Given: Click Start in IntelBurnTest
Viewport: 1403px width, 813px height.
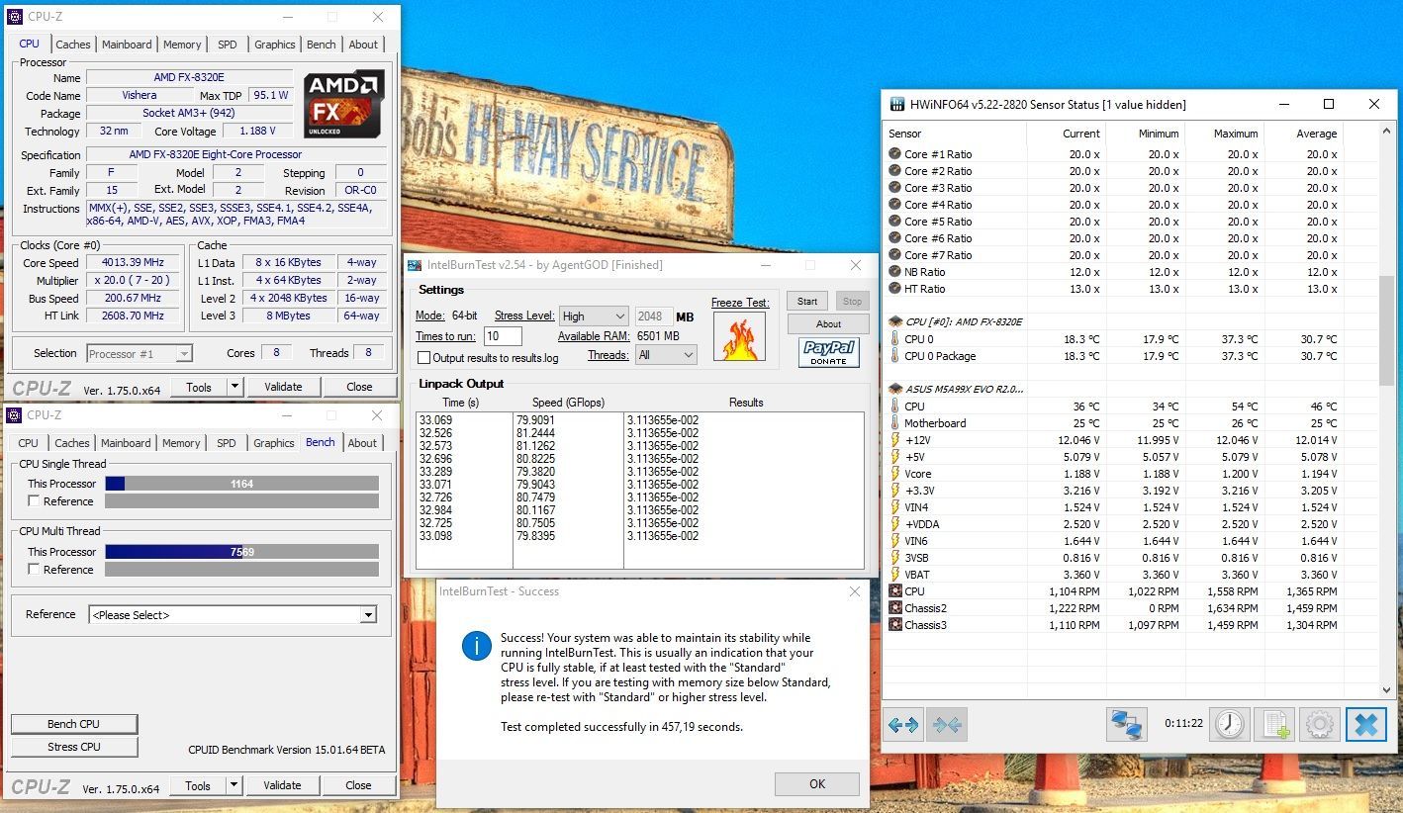Looking at the screenshot, I should point(807,301).
